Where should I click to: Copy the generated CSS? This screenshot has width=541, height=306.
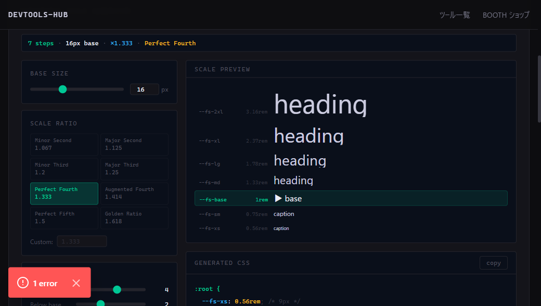point(493,263)
